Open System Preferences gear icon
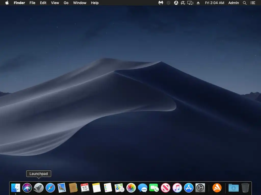This screenshot has width=261, height=195. tap(200, 188)
